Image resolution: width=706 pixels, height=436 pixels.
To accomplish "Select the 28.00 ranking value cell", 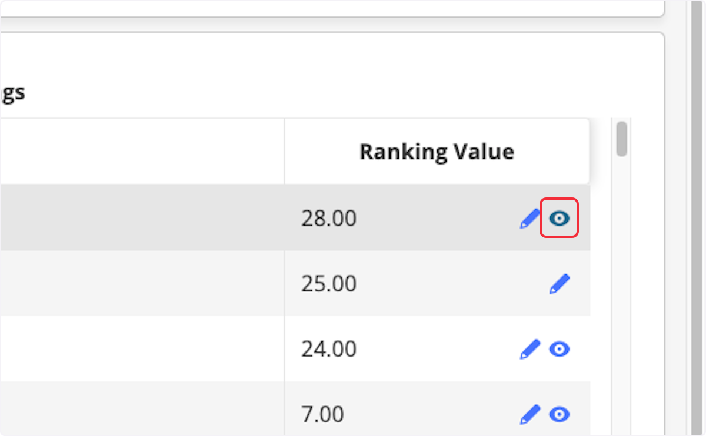I will (437, 219).
